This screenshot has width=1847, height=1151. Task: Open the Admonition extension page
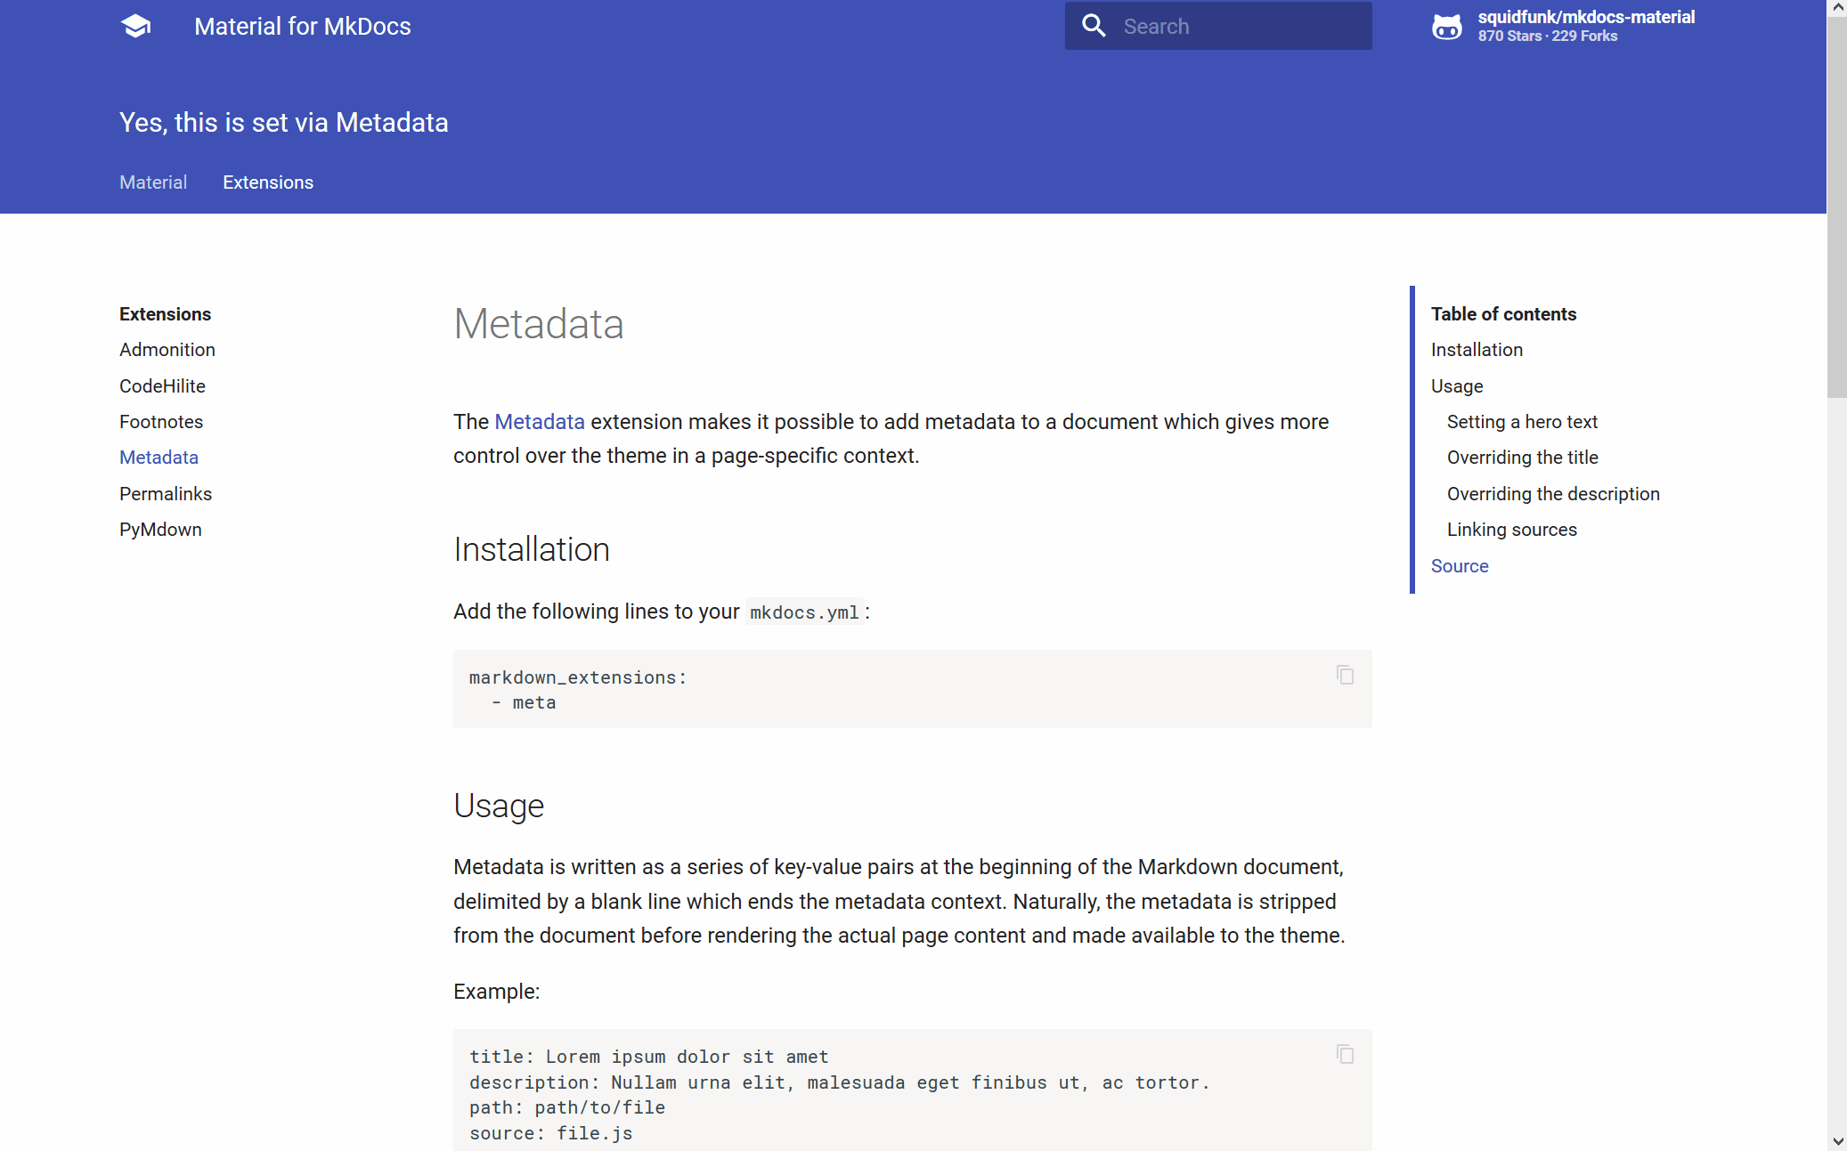[167, 349]
